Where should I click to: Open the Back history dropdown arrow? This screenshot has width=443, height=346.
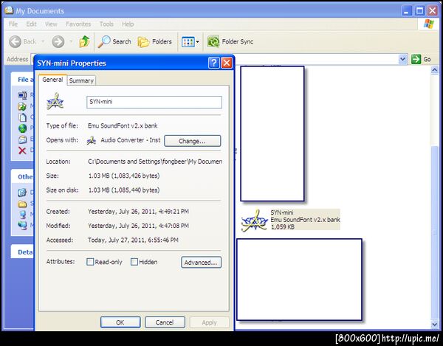43,42
